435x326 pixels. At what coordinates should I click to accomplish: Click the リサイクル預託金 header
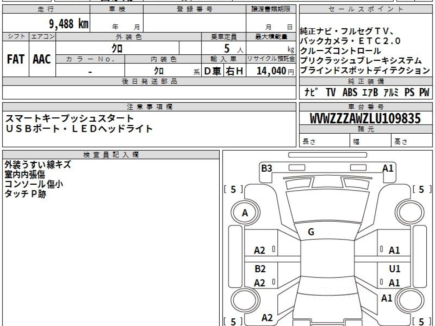pos(271,59)
